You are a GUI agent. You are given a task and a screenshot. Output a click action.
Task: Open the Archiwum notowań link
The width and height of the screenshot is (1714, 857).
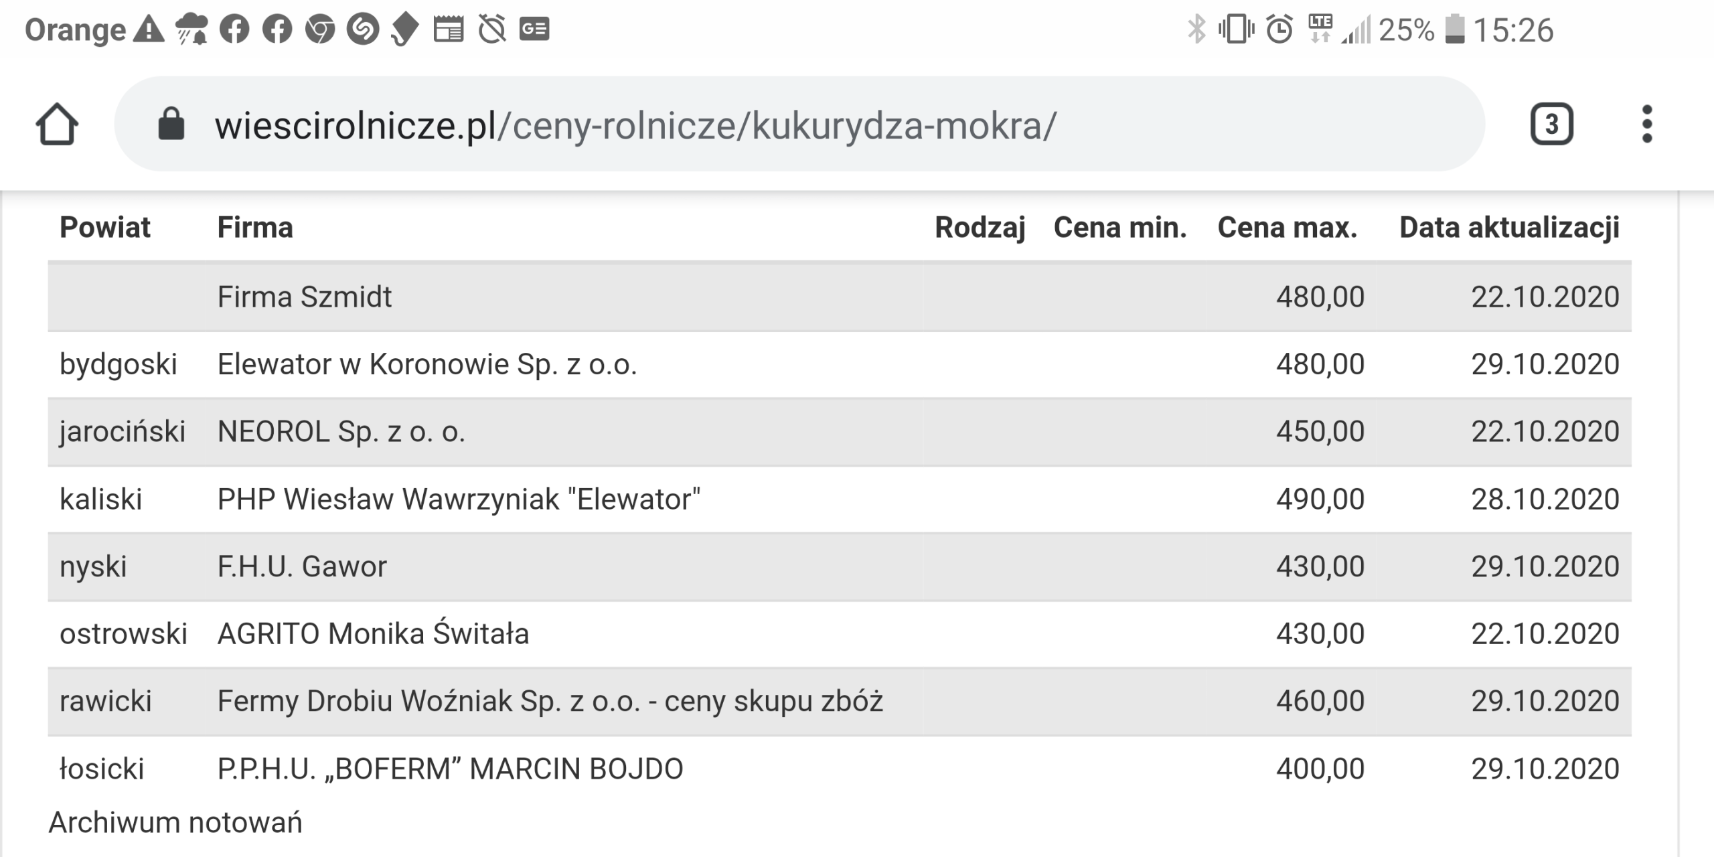click(175, 823)
